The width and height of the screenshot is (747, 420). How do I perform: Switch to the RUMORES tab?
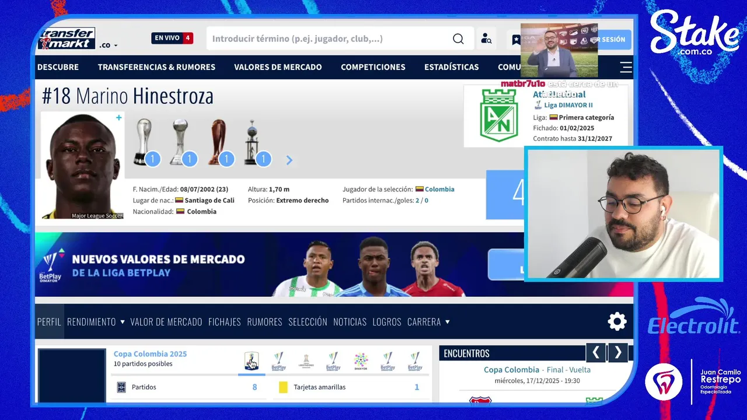(x=264, y=321)
